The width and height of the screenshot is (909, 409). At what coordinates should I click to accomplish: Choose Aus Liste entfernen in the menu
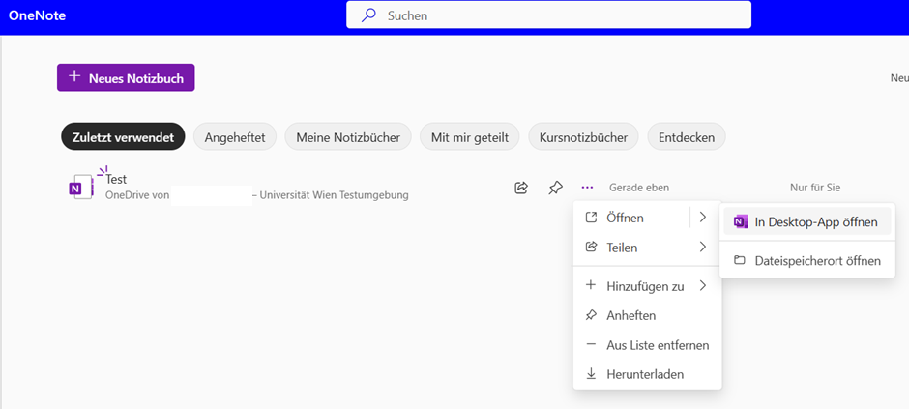click(657, 345)
